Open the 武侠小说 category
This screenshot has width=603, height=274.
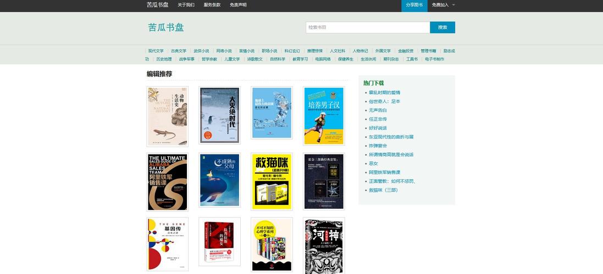pos(201,51)
